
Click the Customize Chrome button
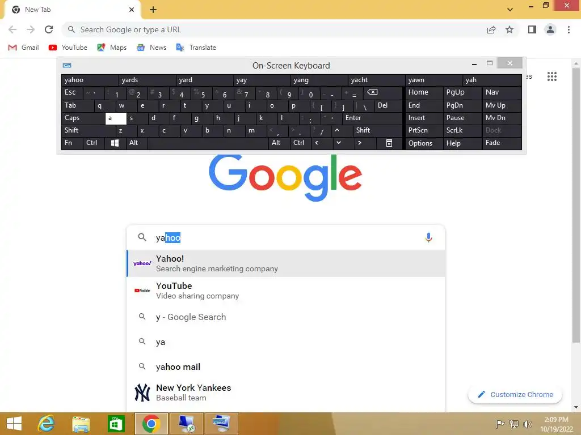(x=515, y=395)
